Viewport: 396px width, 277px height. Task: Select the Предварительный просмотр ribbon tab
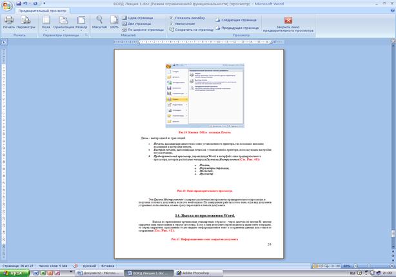pyautogui.click(x=43, y=11)
